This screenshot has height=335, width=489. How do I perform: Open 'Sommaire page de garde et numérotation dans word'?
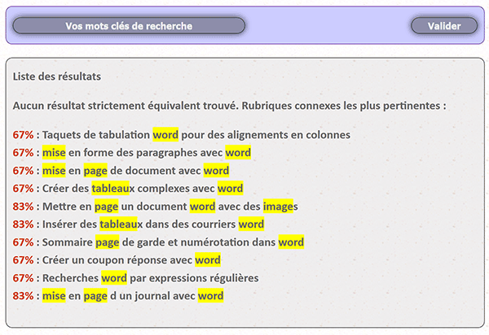[173, 242]
